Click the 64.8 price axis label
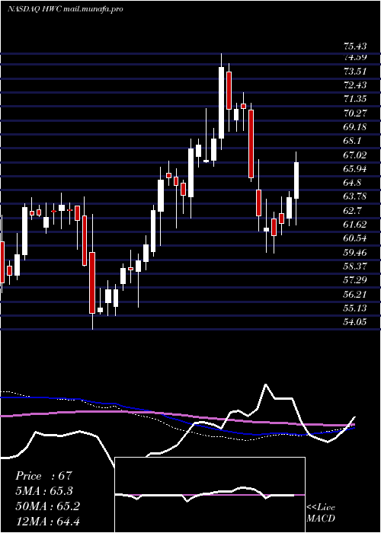This screenshot has width=381, height=533. 352,183
